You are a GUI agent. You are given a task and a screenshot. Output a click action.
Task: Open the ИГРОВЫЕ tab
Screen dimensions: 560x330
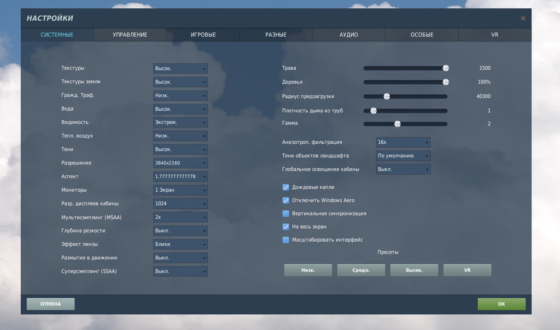203,35
